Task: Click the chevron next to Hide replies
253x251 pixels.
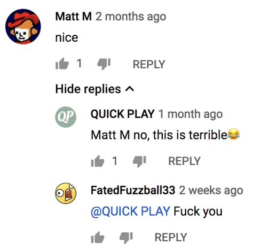Action: point(130,89)
